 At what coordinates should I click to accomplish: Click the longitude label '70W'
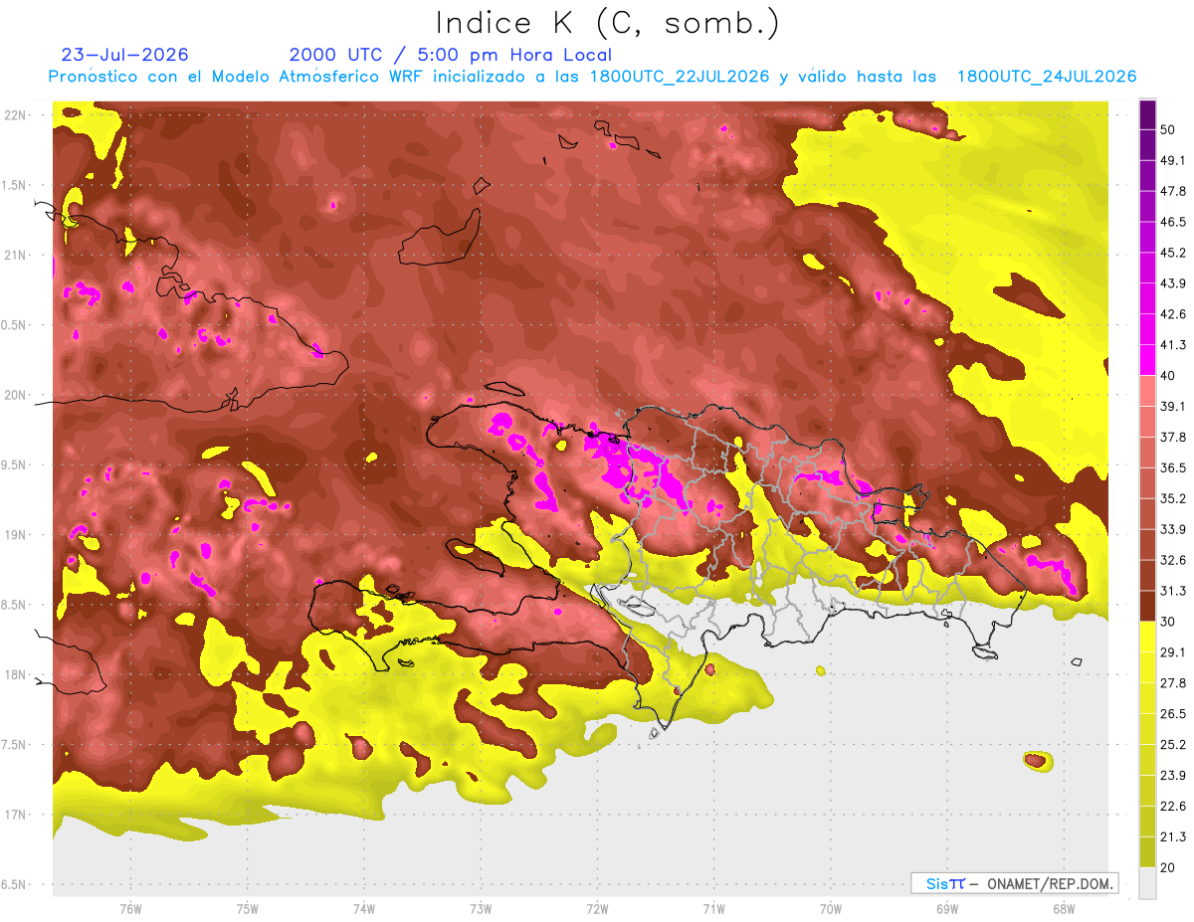pyautogui.click(x=830, y=908)
